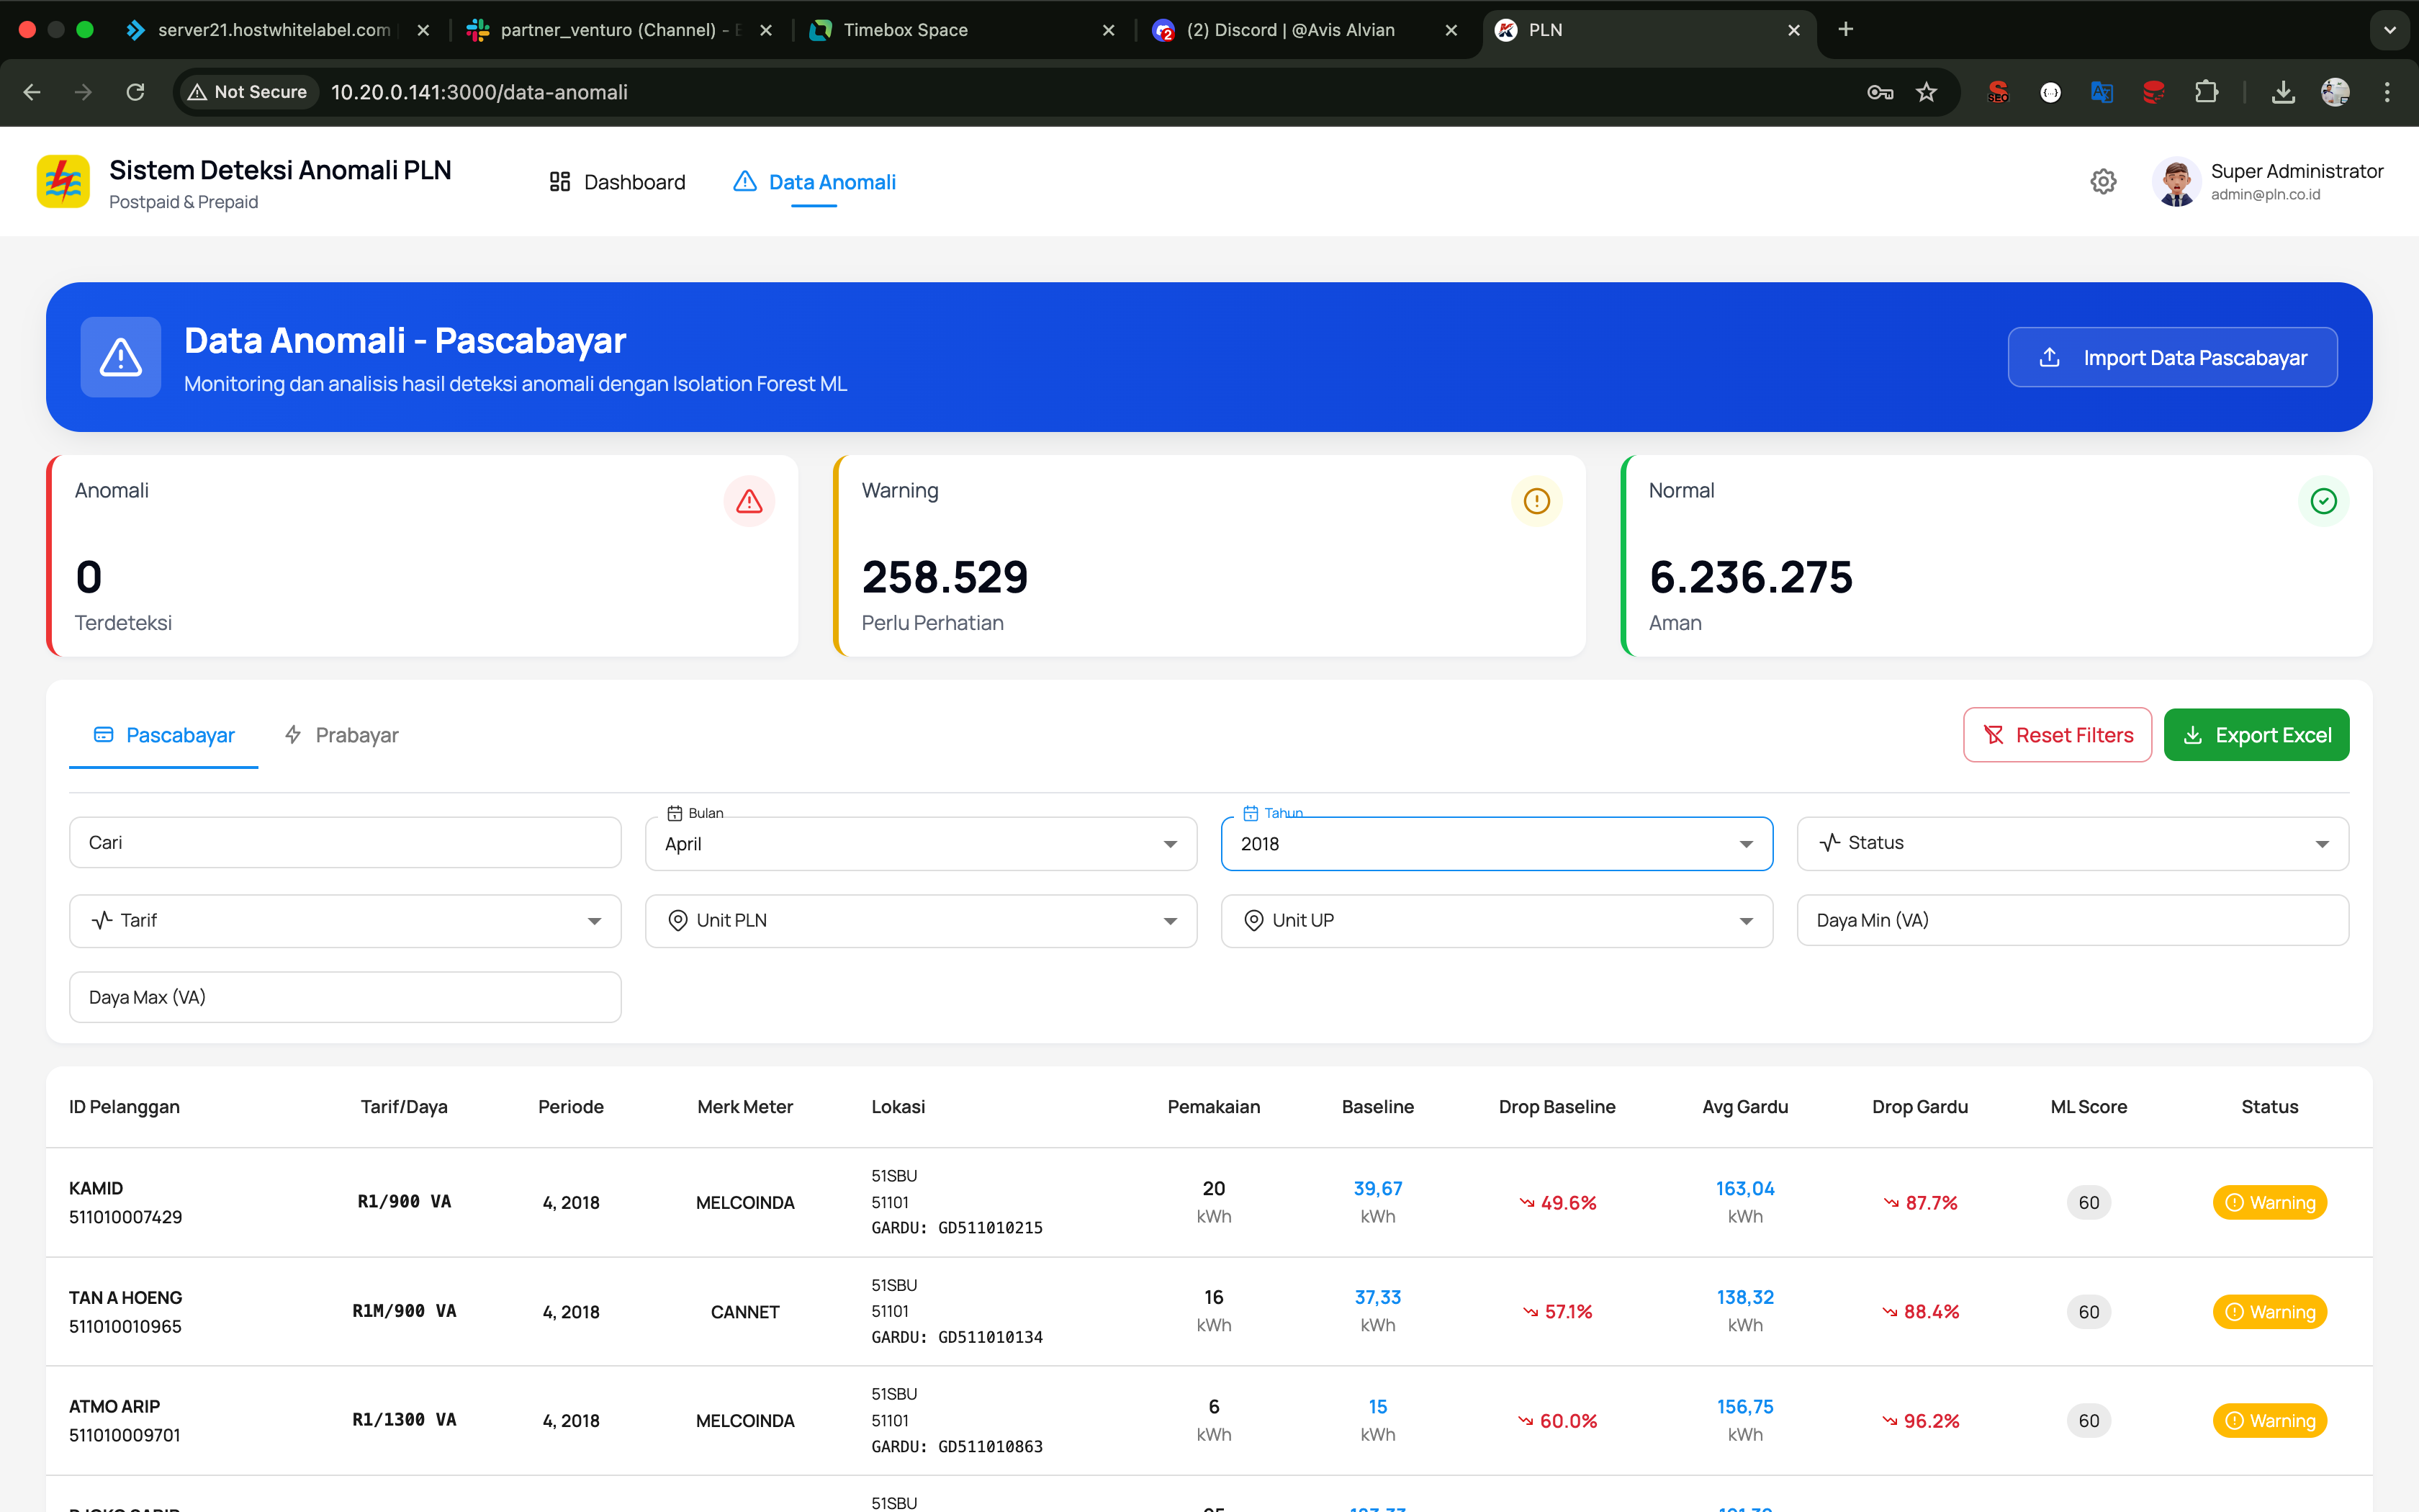Image resolution: width=2419 pixels, height=1512 pixels.
Task: Click the settings gear icon in header
Action: 2103,182
